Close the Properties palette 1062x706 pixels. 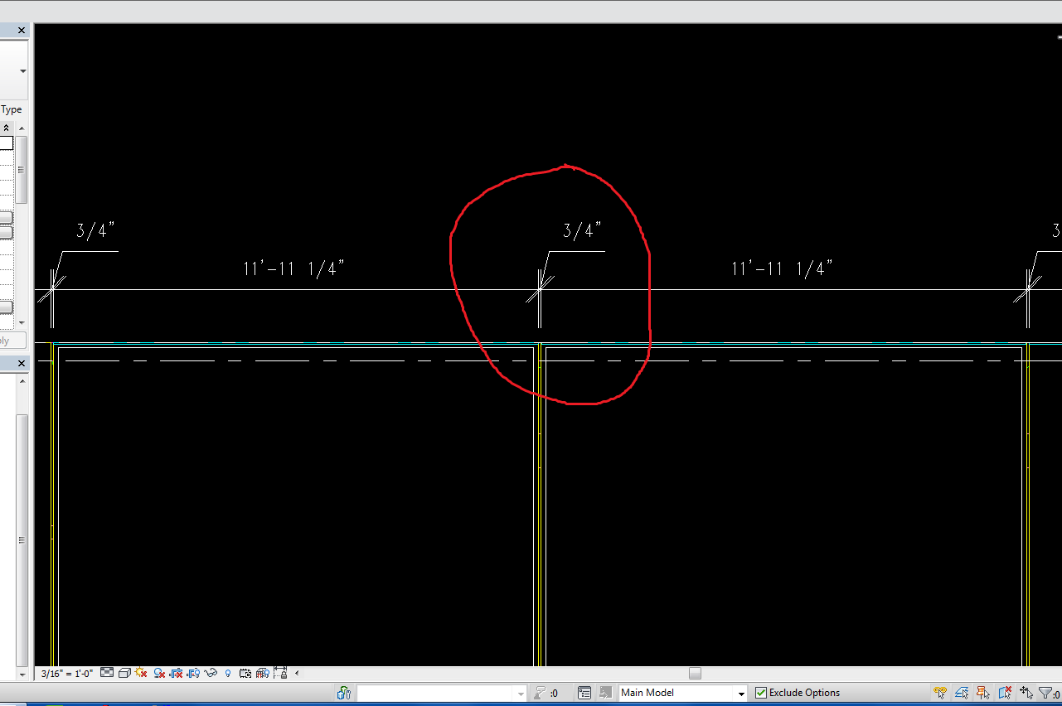pyautogui.click(x=22, y=31)
